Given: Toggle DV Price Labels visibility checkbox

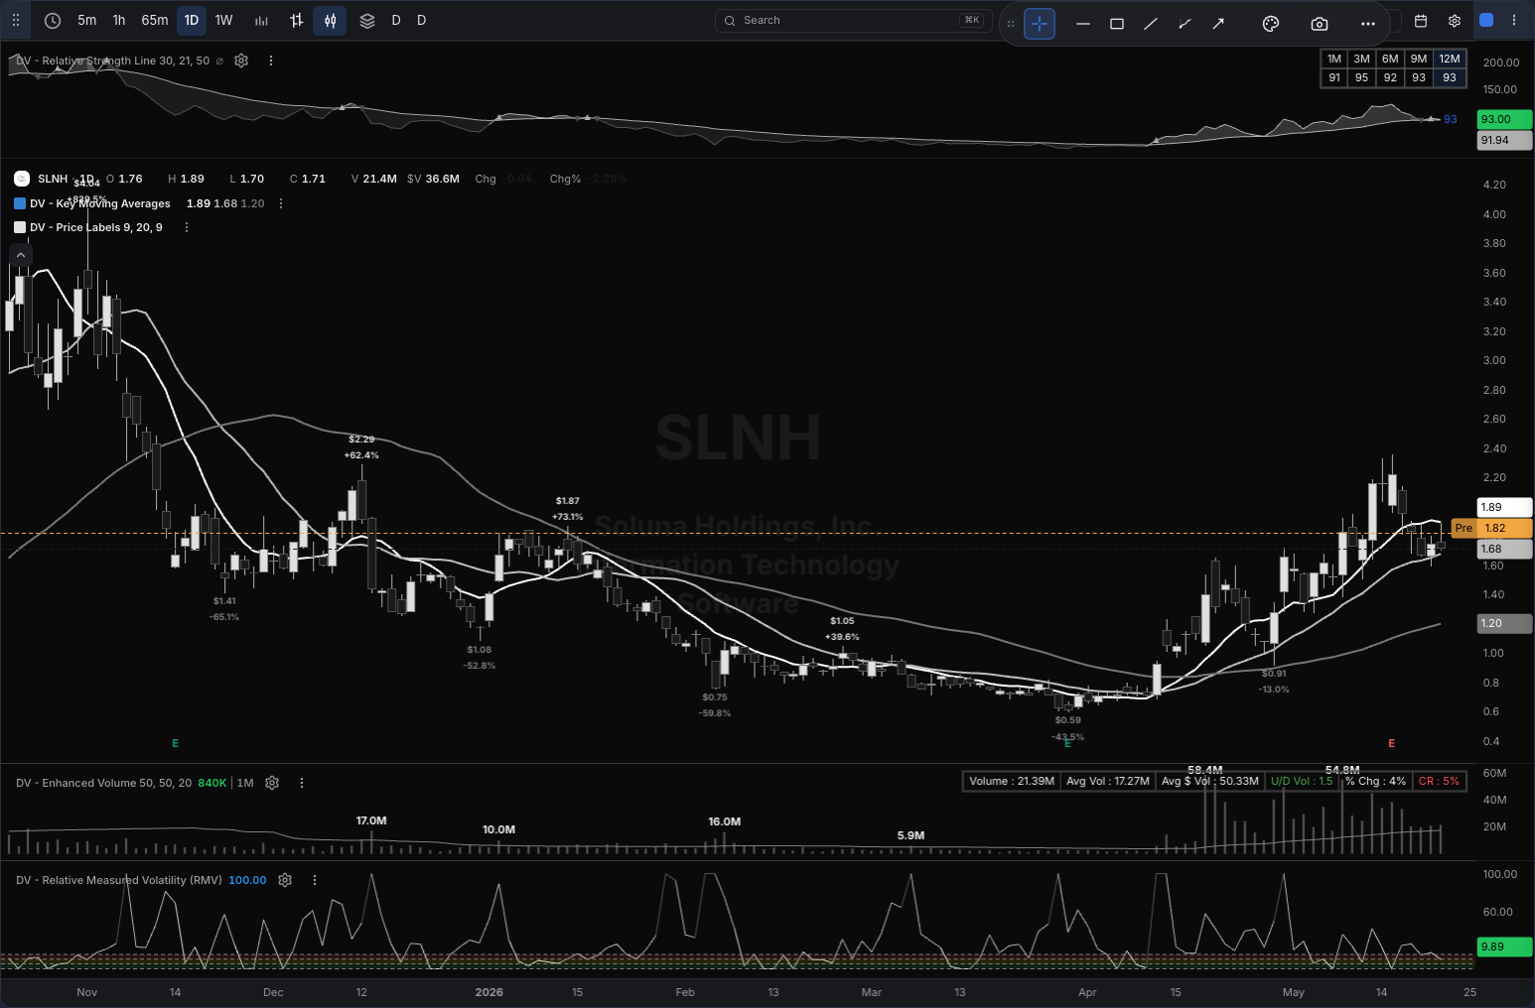Looking at the screenshot, I should click(x=20, y=227).
